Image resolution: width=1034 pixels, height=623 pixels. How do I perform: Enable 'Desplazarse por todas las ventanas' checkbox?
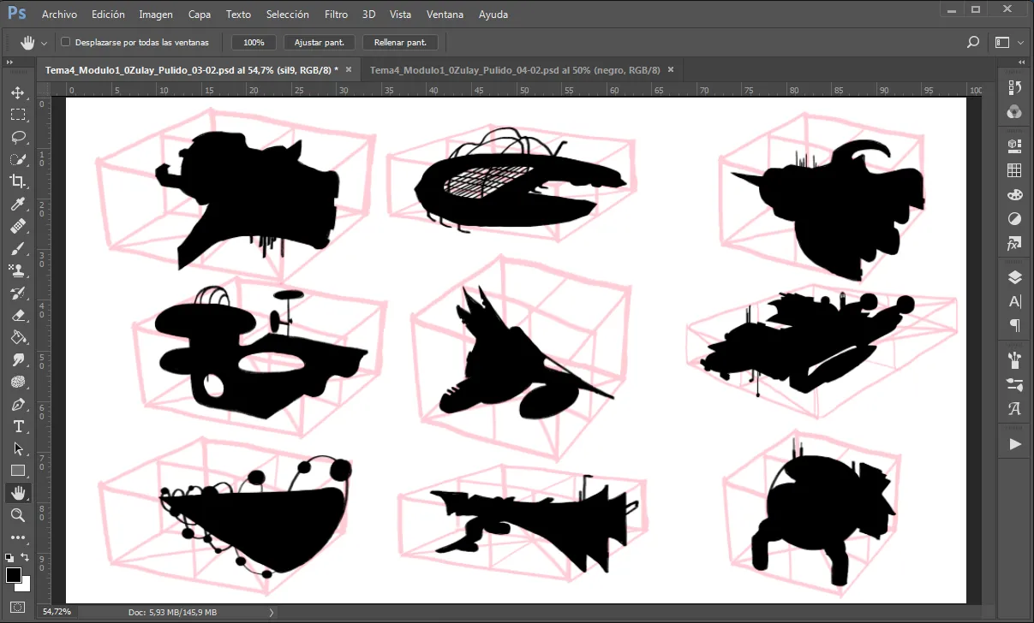[x=66, y=42]
